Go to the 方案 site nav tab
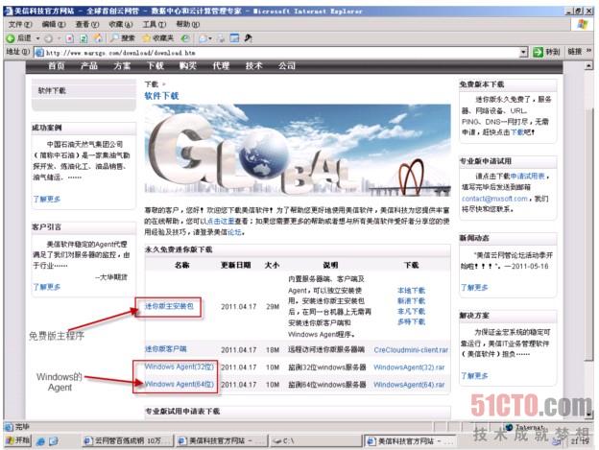Screen dimensions: 599x450 coord(122,65)
